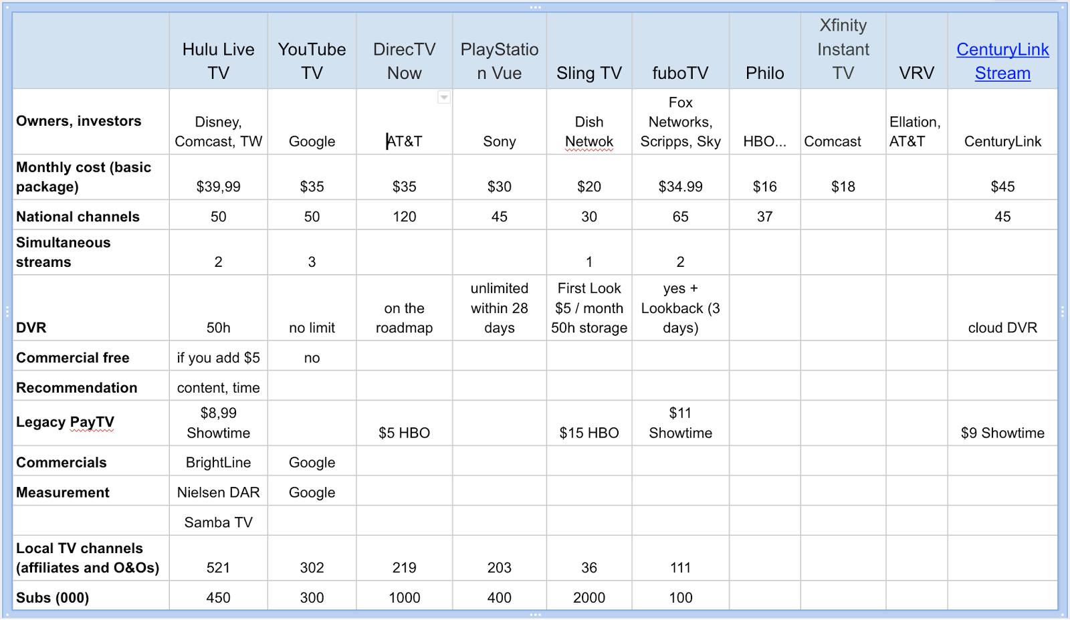Select the '$9 Showtime' cell

click(1002, 423)
